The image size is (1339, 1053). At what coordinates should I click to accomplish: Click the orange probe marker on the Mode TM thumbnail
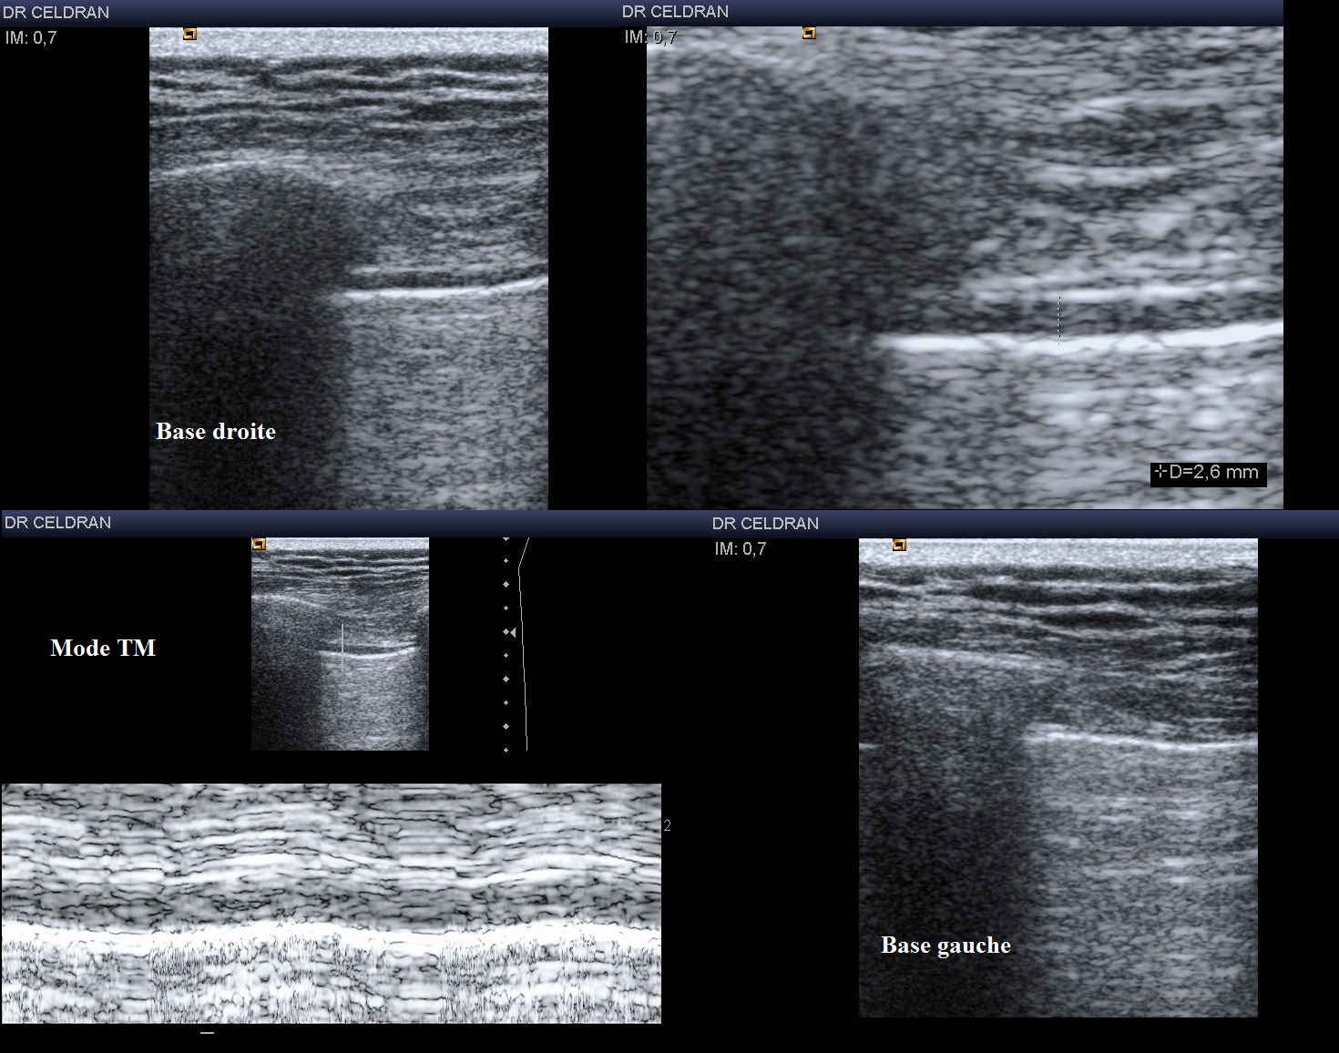click(x=259, y=545)
